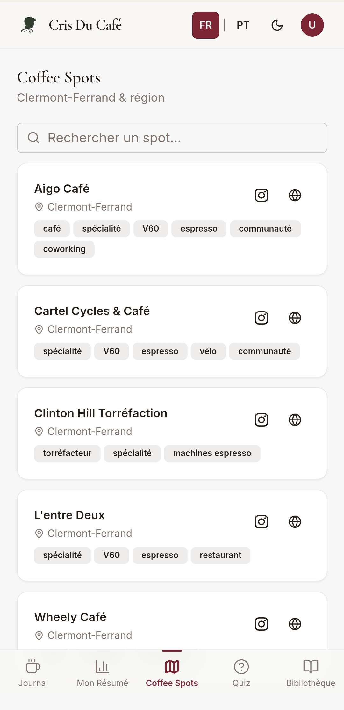The height and width of the screenshot is (710, 344).
Task: Open Cartel Cycles & Café Instagram
Action: click(x=262, y=318)
